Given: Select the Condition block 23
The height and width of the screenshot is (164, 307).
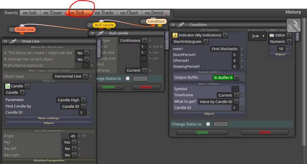Looking at the screenshot, I should 156,21.
